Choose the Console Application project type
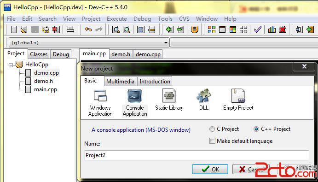 [x=135, y=103]
